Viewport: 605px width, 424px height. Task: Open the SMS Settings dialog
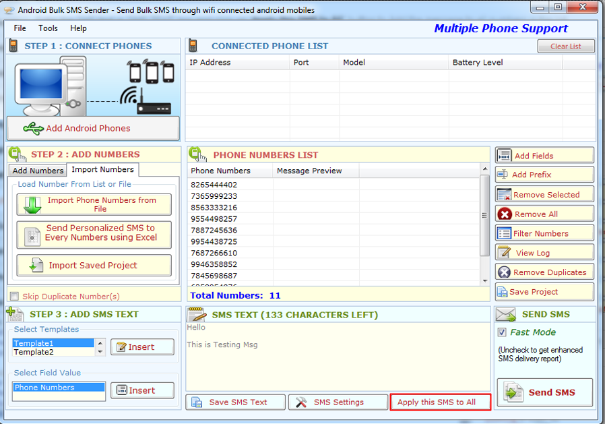tap(338, 402)
